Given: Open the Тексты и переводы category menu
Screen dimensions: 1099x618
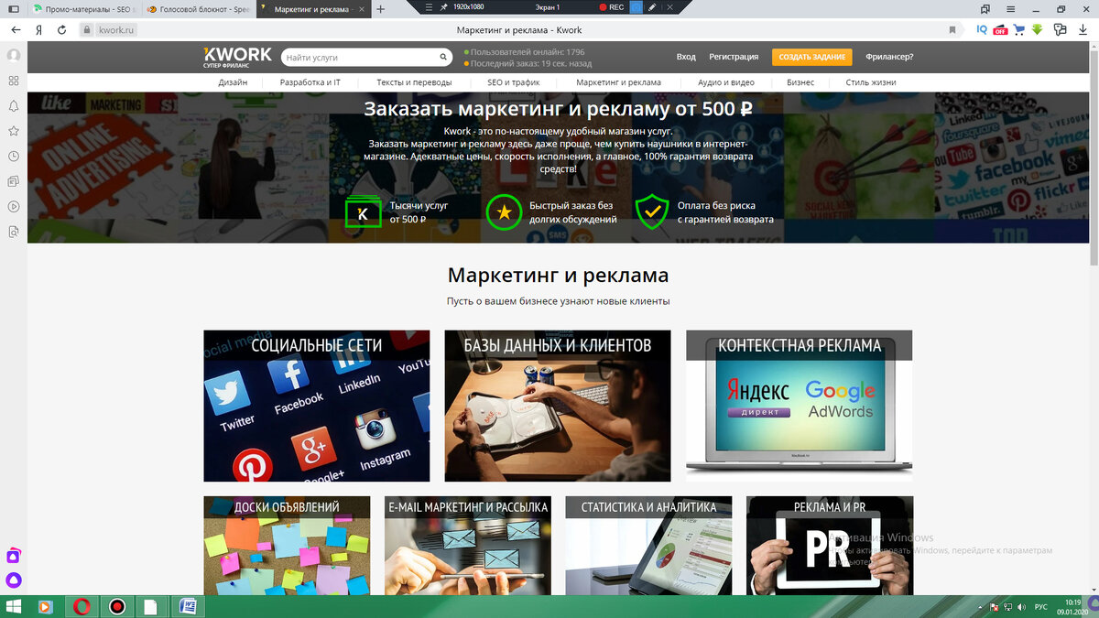Looking at the screenshot, I should [414, 82].
